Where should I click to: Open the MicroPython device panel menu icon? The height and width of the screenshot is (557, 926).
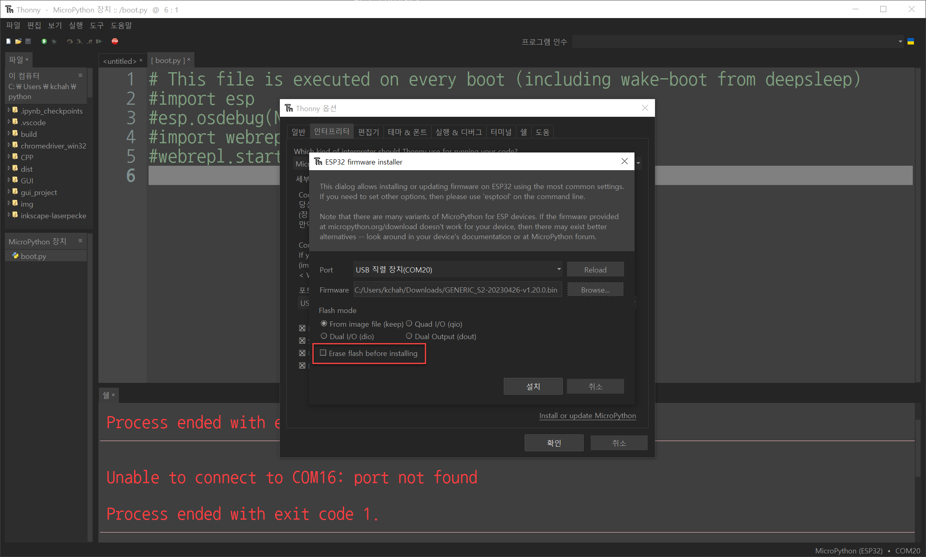[80, 241]
